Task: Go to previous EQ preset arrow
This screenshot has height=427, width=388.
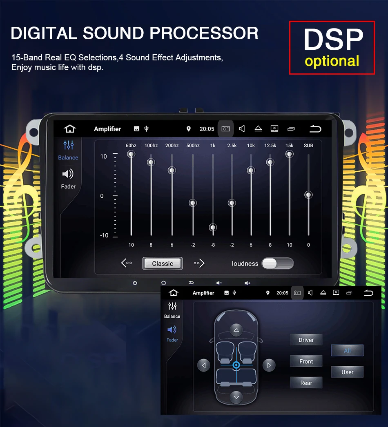Action: pos(127,263)
